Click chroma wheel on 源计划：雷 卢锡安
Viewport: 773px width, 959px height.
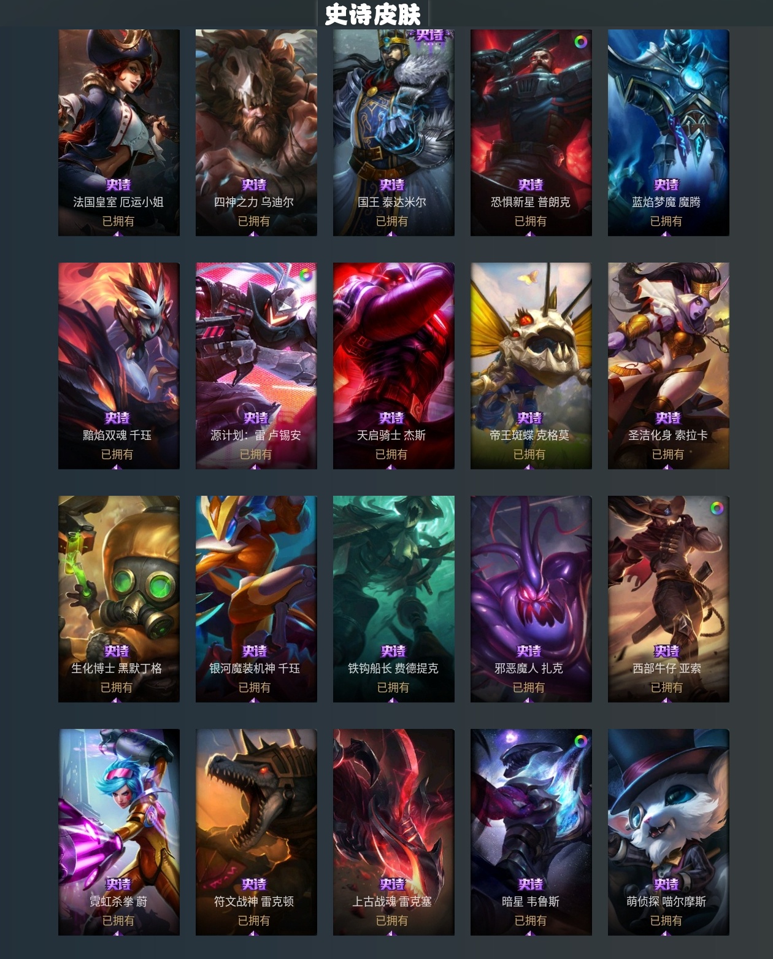306,275
